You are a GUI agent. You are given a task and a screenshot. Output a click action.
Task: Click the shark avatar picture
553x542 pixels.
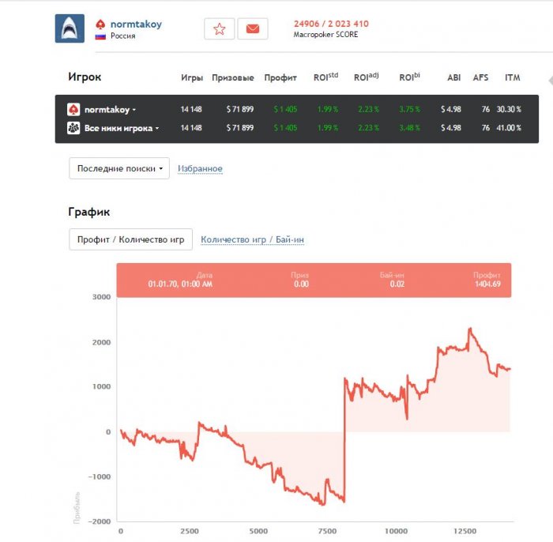click(69, 28)
